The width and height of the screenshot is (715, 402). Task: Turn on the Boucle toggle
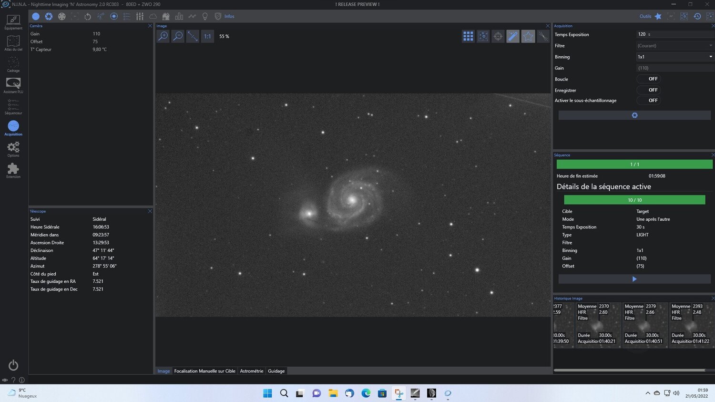coord(649,79)
